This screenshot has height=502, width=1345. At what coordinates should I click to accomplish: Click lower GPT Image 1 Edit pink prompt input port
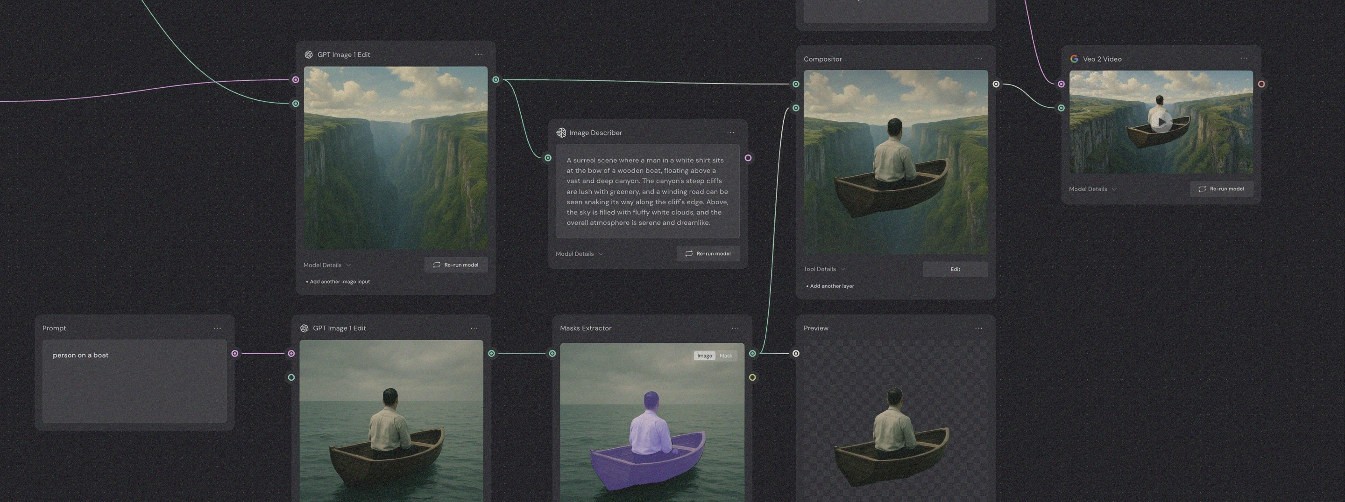pos(291,353)
